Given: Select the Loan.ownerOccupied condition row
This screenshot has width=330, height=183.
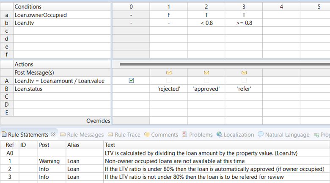Looking at the screenshot, I should 41,15.
